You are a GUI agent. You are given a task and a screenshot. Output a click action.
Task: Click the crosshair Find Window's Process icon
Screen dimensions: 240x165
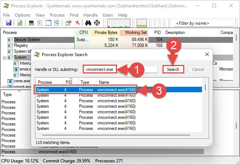point(97,23)
